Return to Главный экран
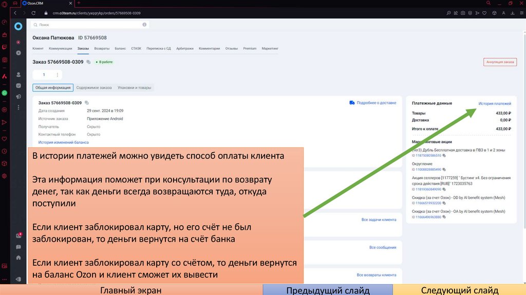The image size is (526, 295). pyautogui.click(x=131, y=290)
